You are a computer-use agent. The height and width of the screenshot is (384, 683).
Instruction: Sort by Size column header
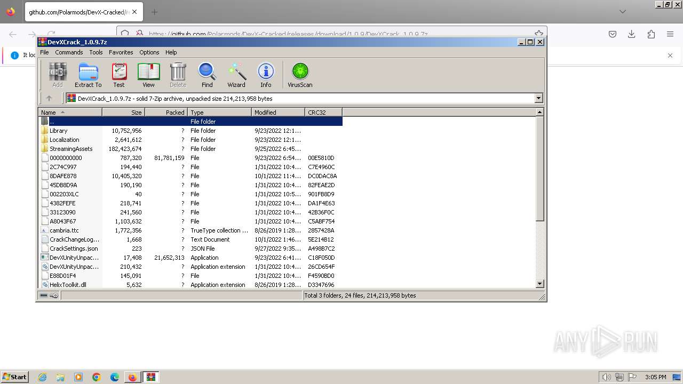point(123,112)
